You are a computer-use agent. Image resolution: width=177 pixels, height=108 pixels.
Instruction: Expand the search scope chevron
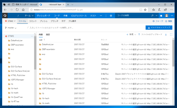coord(156,16)
